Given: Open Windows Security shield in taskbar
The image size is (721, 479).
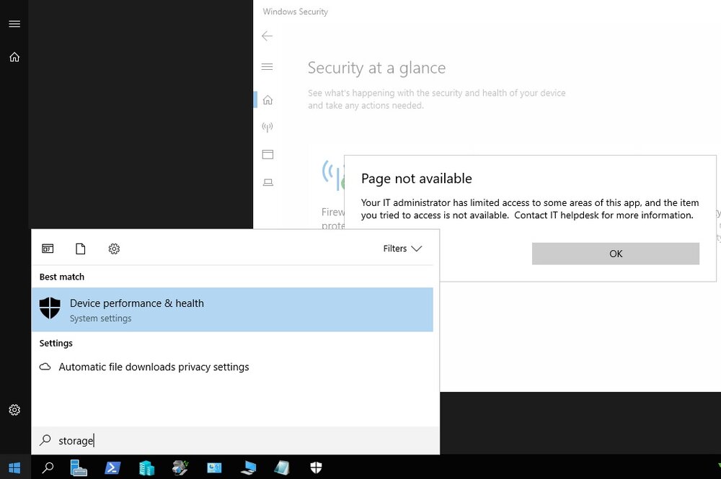Looking at the screenshot, I should [x=316, y=467].
